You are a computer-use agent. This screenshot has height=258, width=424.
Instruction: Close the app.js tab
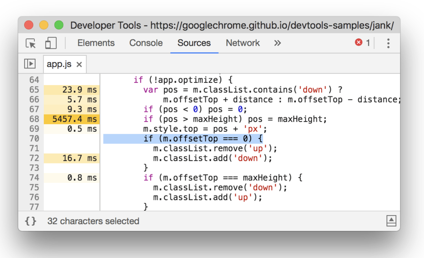[x=79, y=64]
